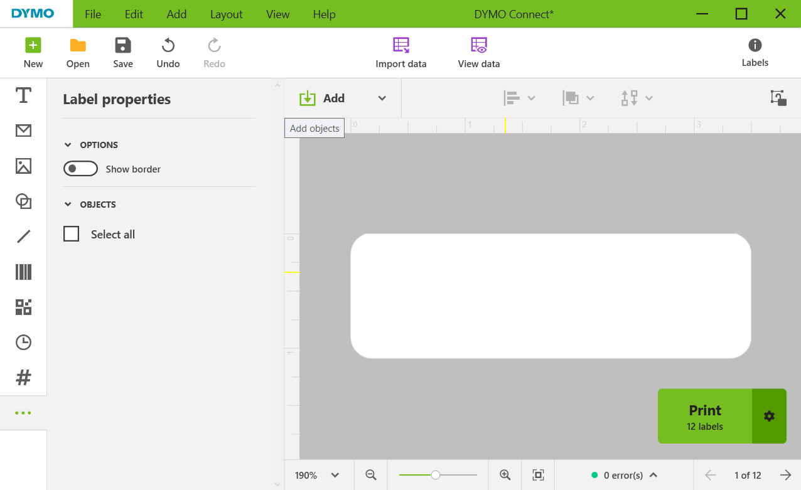The image size is (801, 490).
Task: Choose the Shape tool in sidebar
Action: coord(23,201)
